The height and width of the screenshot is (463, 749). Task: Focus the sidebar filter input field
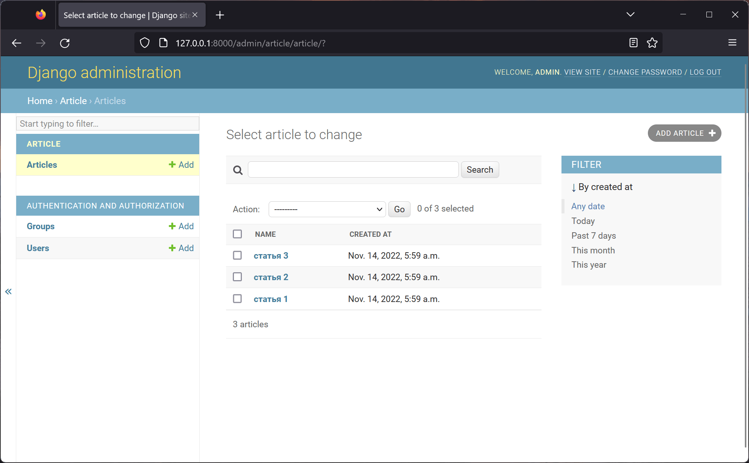click(108, 124)
